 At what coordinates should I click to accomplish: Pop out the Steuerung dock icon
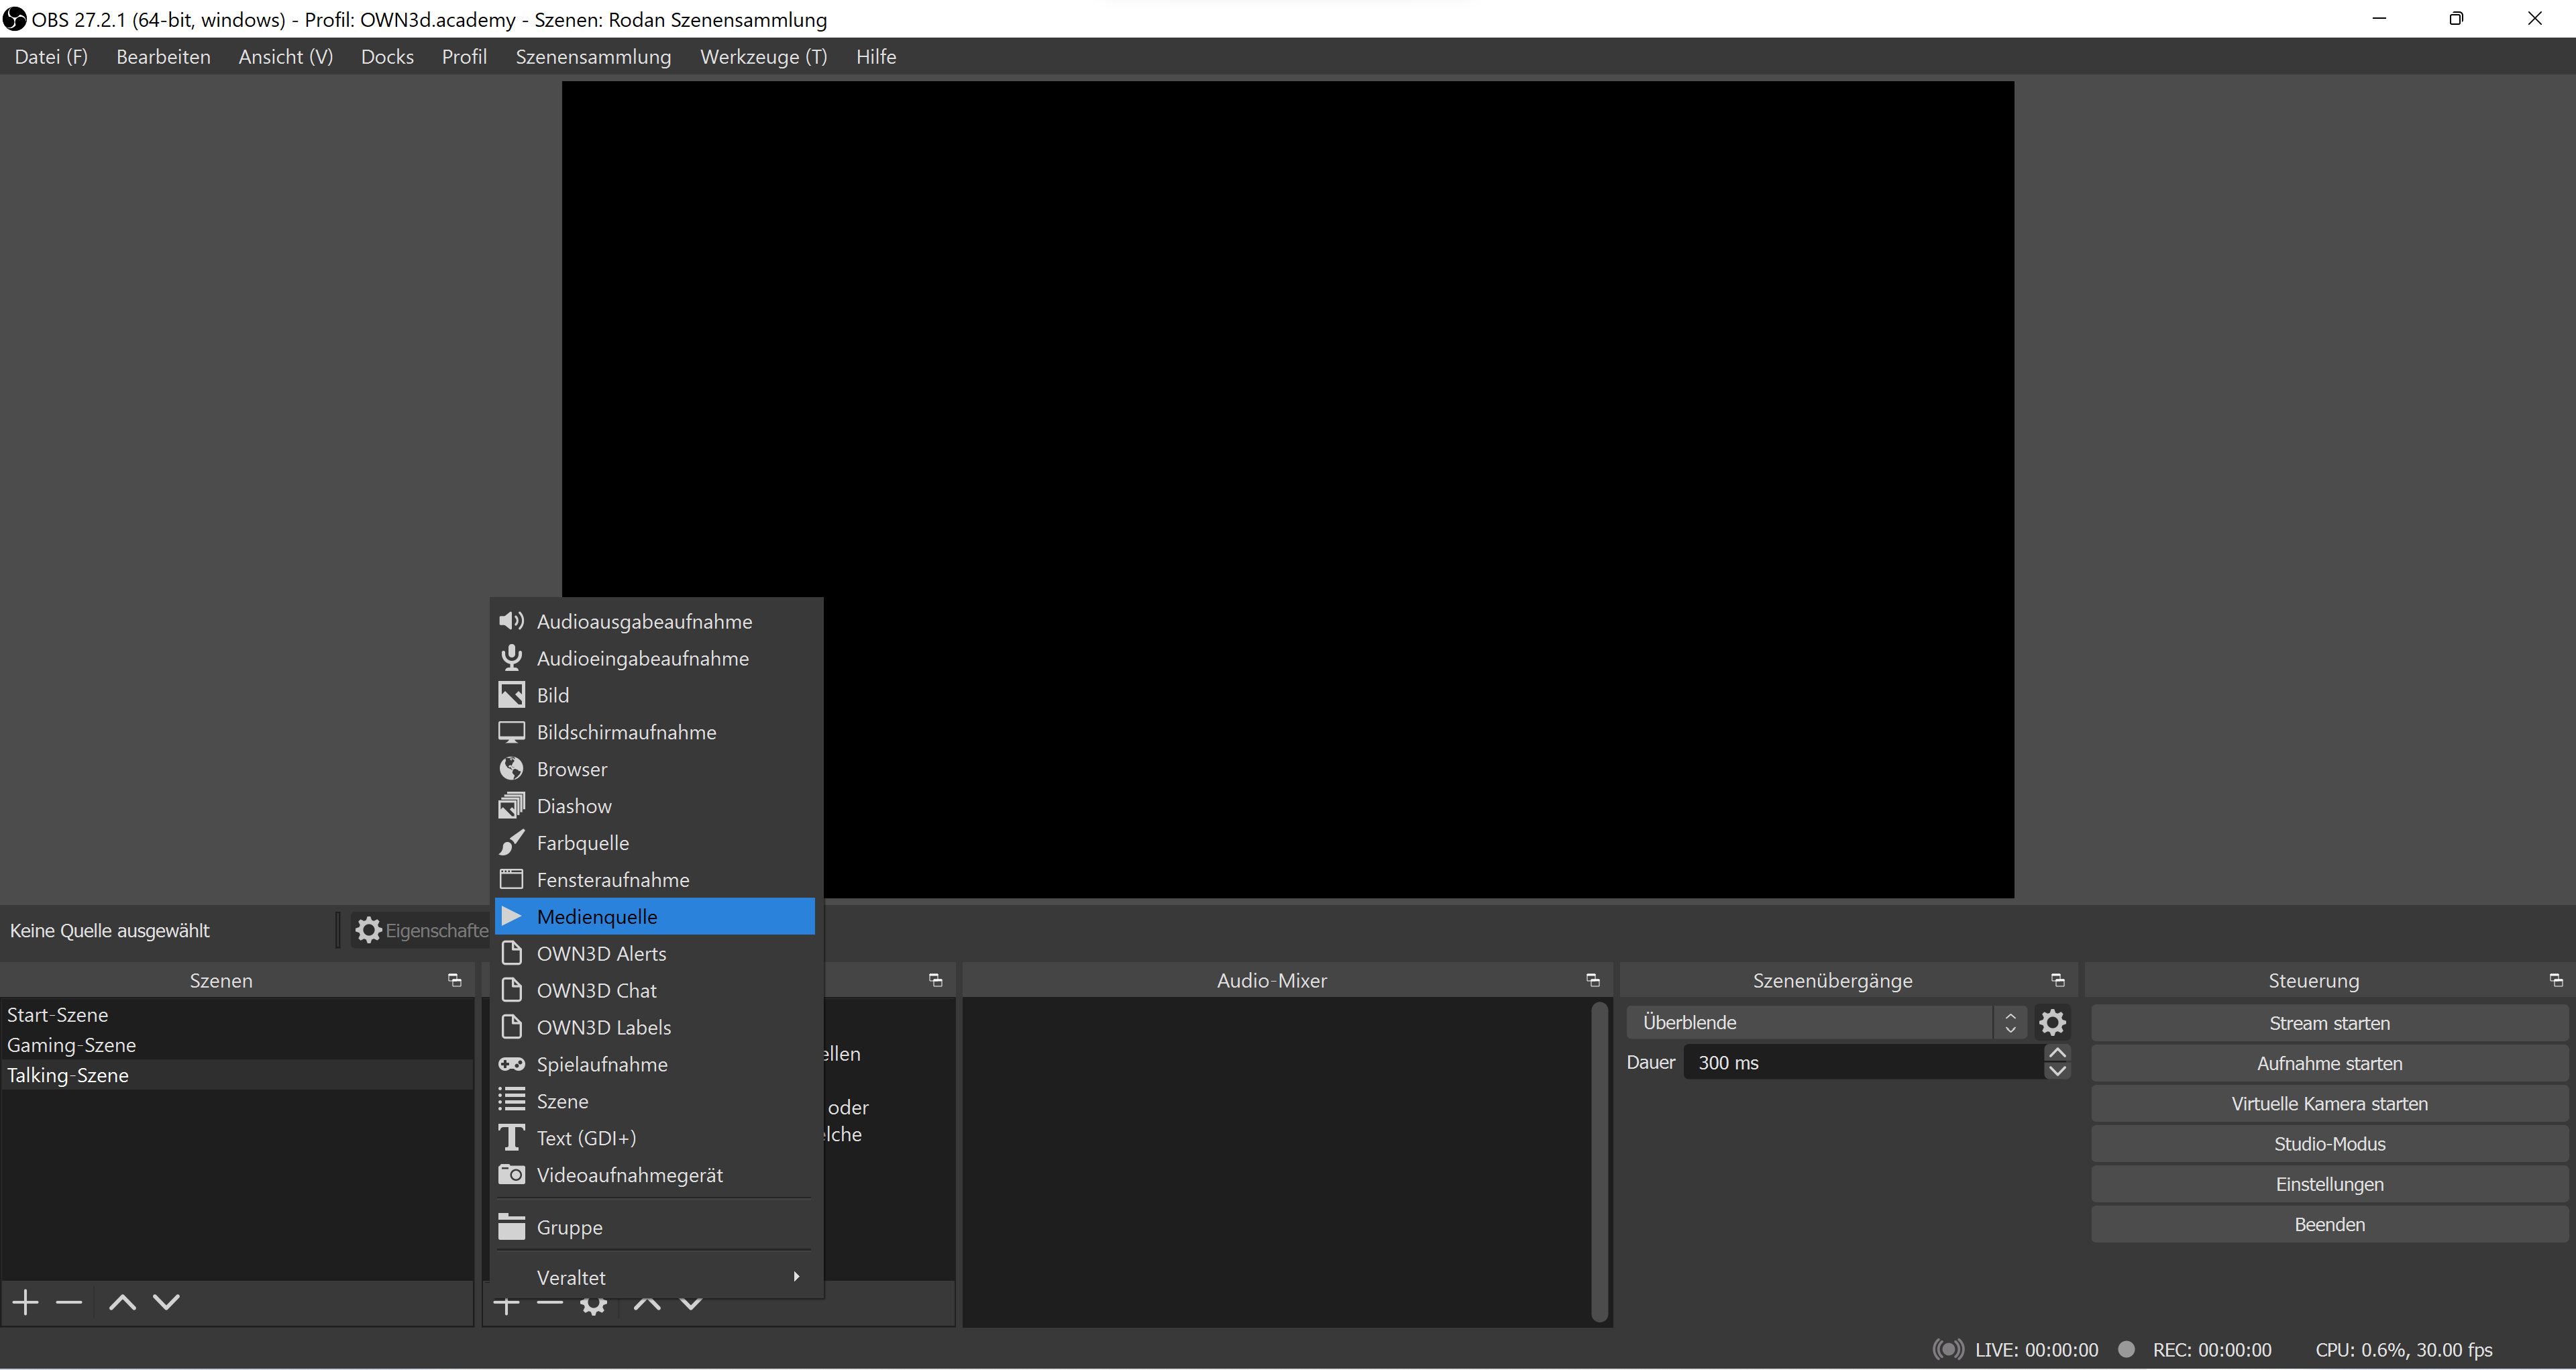(2556, 980)
